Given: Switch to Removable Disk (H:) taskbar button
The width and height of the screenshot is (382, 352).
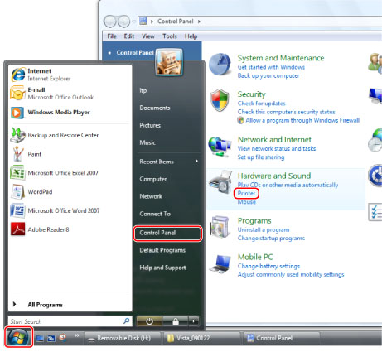Looking at the screenshot, I should click(x=123, y=338).
